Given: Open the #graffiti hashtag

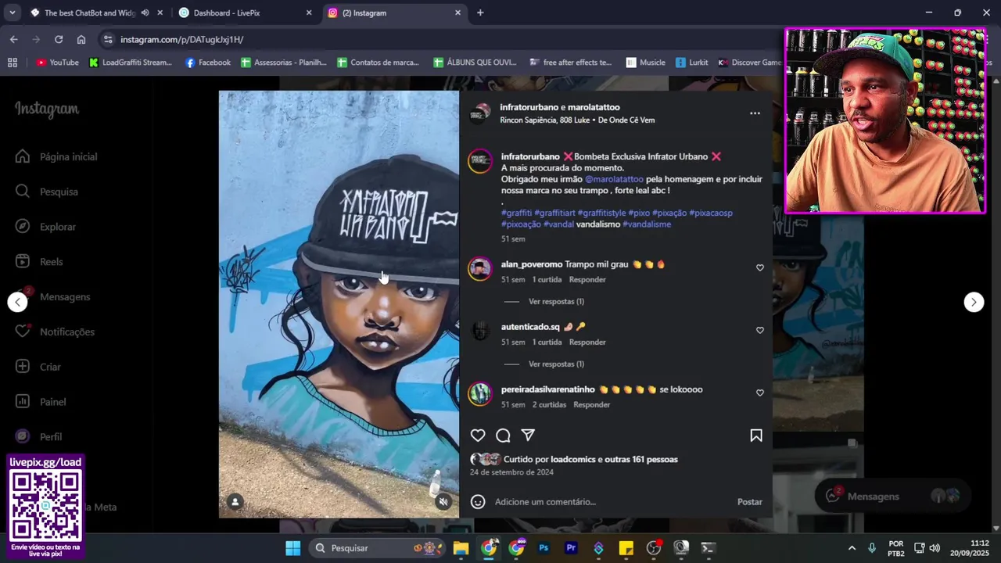Looking at the screenshot, I should [x=516, y=213].
